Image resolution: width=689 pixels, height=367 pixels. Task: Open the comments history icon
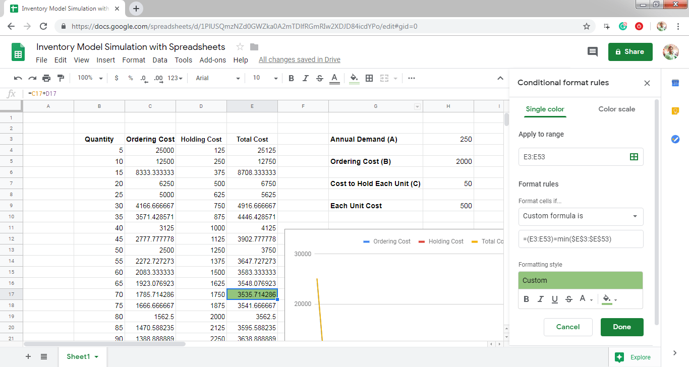[x=593, y=51]
